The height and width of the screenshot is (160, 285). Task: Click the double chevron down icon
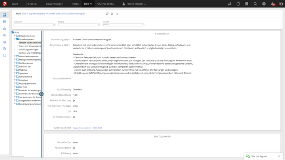(x=117, y=13)
